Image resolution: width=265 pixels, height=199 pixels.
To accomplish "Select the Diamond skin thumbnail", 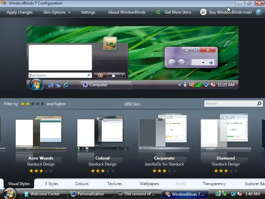I will pos(226,132).
